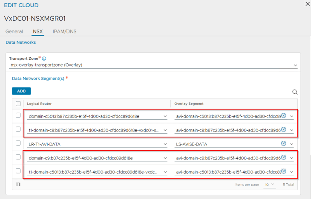Switch to the IPAM/DNS tab
This screenshot has width=311, height=199.
pos(64,31)
